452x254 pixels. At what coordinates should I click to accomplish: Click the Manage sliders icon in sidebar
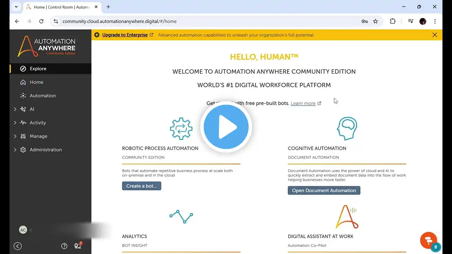pyautogui.click(x=23, y=136)
